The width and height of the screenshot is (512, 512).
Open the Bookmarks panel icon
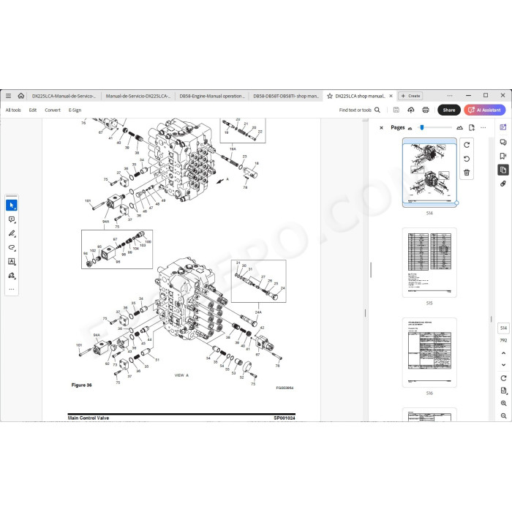coord(503,156)
